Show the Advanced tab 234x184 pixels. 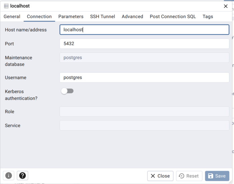[x=132, y=16]
